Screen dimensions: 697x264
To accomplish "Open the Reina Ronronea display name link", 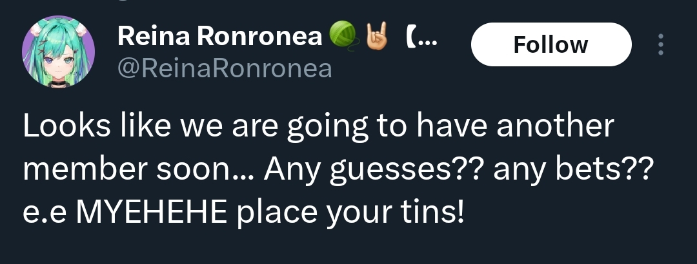I will point(220,38).
